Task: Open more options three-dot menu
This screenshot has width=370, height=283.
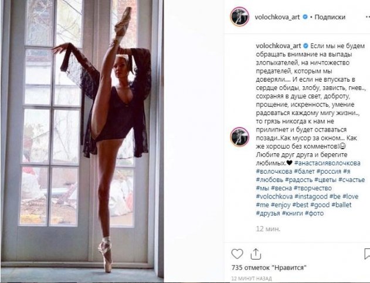Action: tap(368, 17)
